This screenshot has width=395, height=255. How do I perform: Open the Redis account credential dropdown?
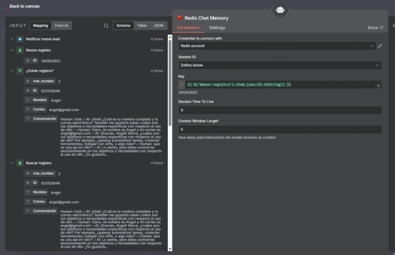tap(276, 46)
